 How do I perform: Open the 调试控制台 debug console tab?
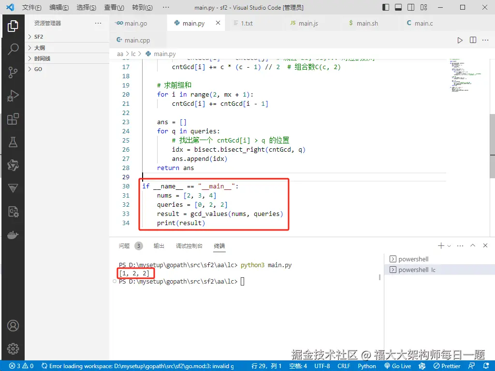pyautogui.click(x=189, y=246)
